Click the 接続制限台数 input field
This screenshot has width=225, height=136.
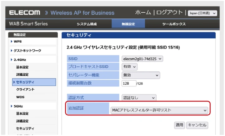[129, 83]
